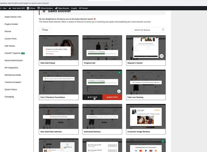The height and width of the screenshot is (152, 207).
Task: Open the Patcher sidebar item
Action: (8, 32)
